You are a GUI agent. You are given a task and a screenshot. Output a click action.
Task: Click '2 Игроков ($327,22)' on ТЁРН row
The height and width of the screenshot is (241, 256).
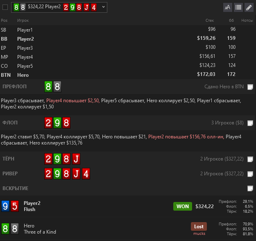point(222,159)
